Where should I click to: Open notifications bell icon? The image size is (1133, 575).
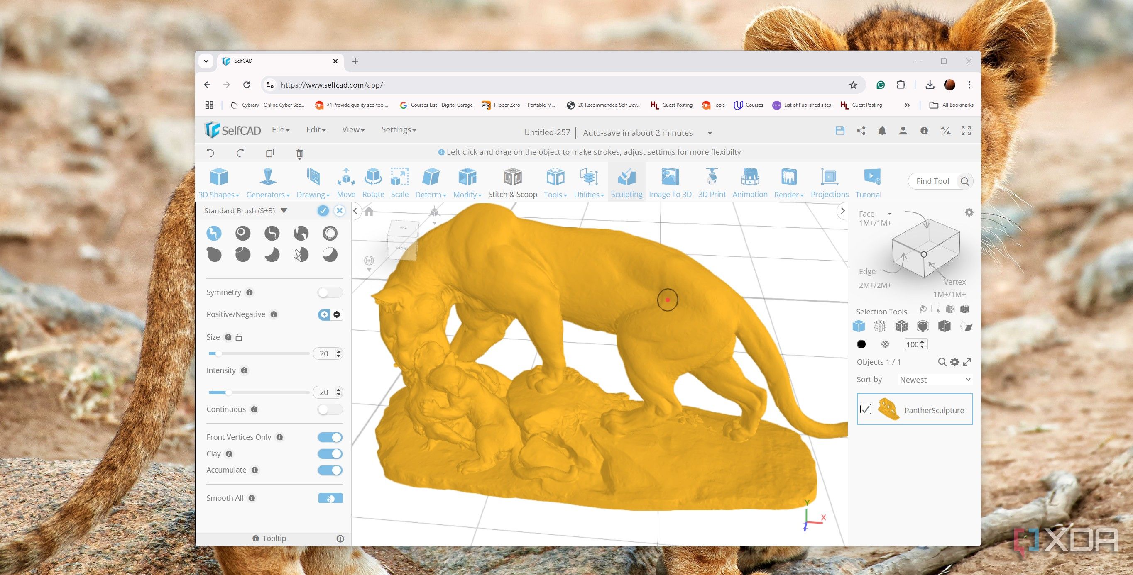coord(882,131)
